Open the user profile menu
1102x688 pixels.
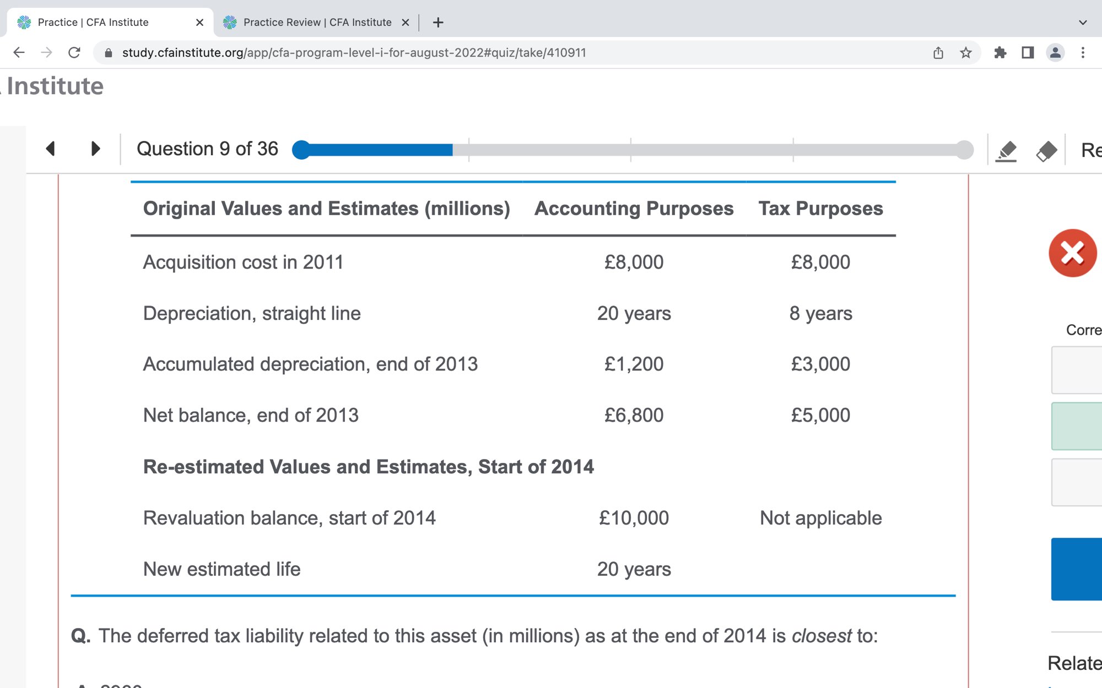click(1055, 53)
